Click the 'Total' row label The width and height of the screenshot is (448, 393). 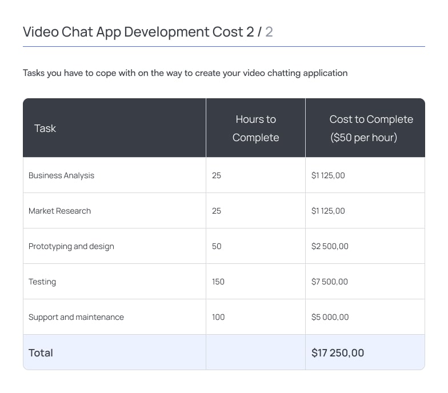click(x=41, y=353)
